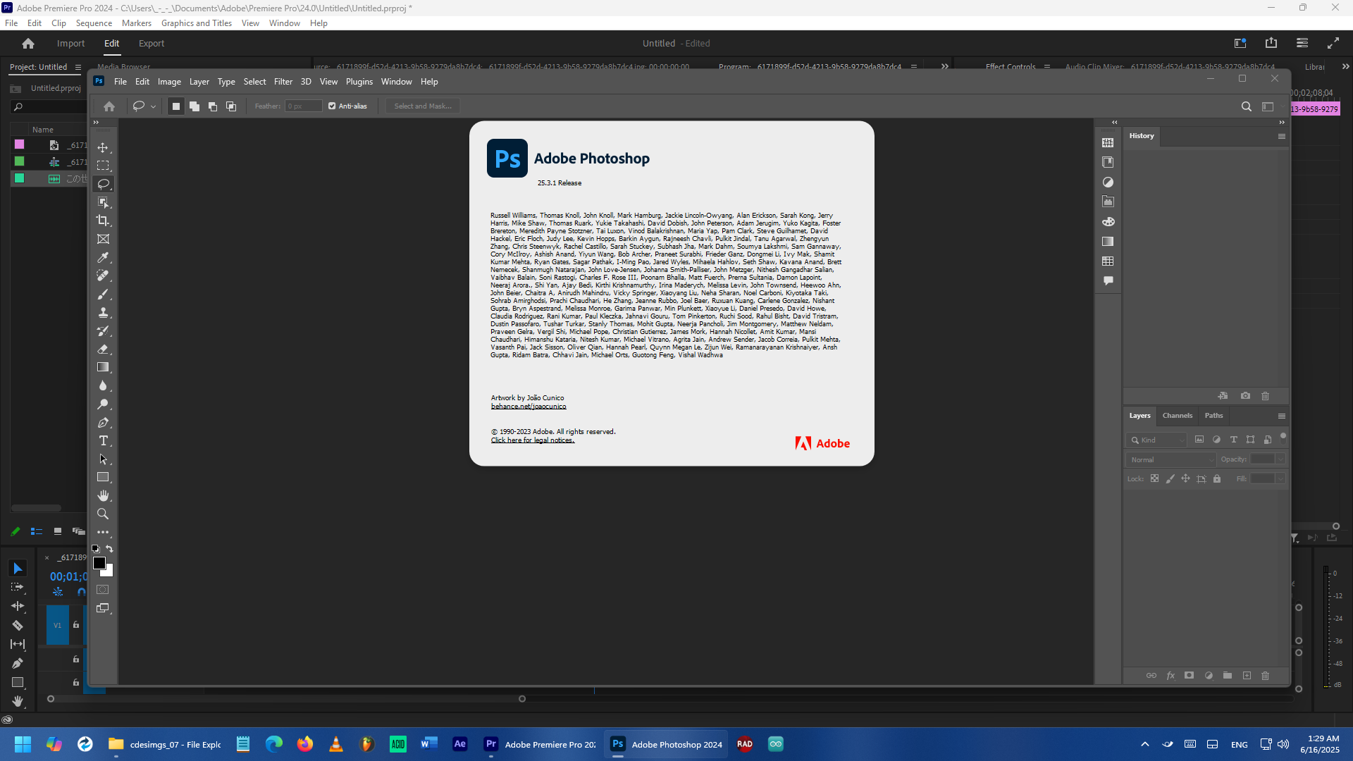Select the Lasso tool in toolbar
The image size is (1353, 761).
(x=103, y=184)
